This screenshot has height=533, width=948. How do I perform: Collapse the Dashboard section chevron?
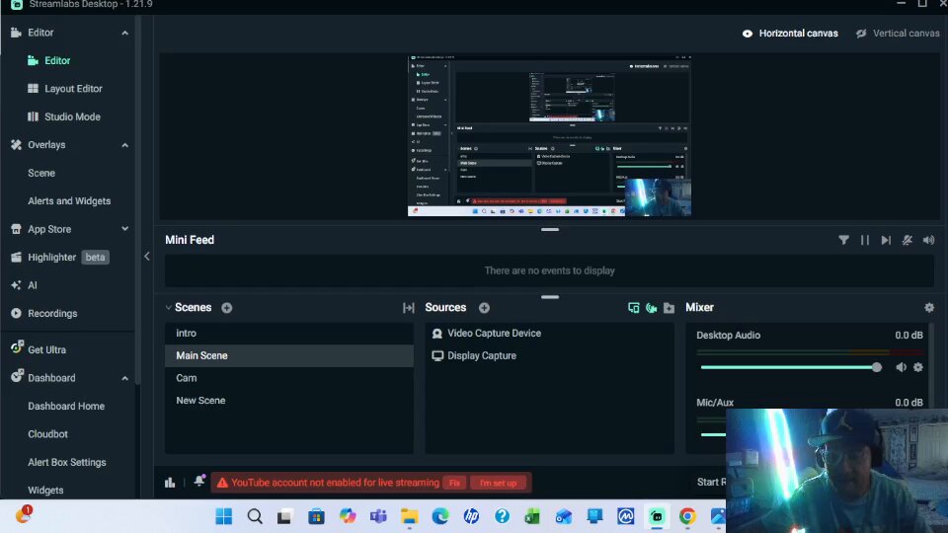(x=124, y=378)
